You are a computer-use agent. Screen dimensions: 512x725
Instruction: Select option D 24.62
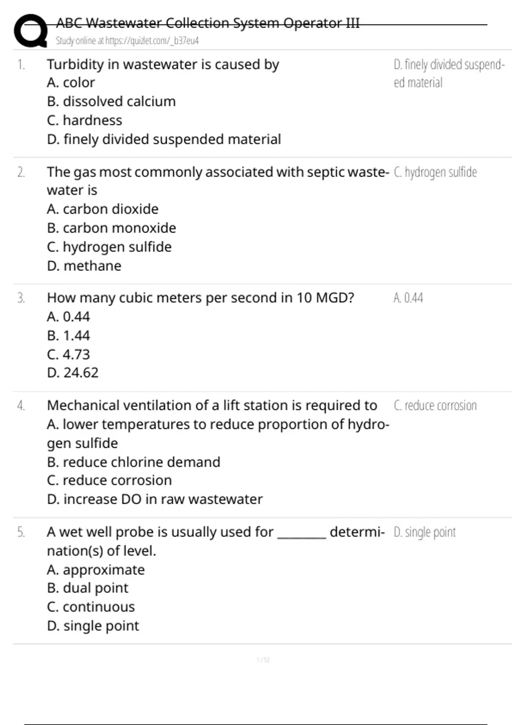(x=73, y=373)
